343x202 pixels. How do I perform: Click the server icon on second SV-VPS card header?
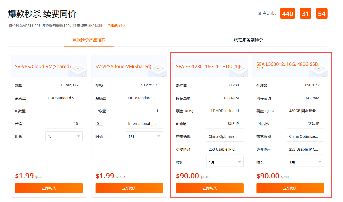click(x=158, y=68)
